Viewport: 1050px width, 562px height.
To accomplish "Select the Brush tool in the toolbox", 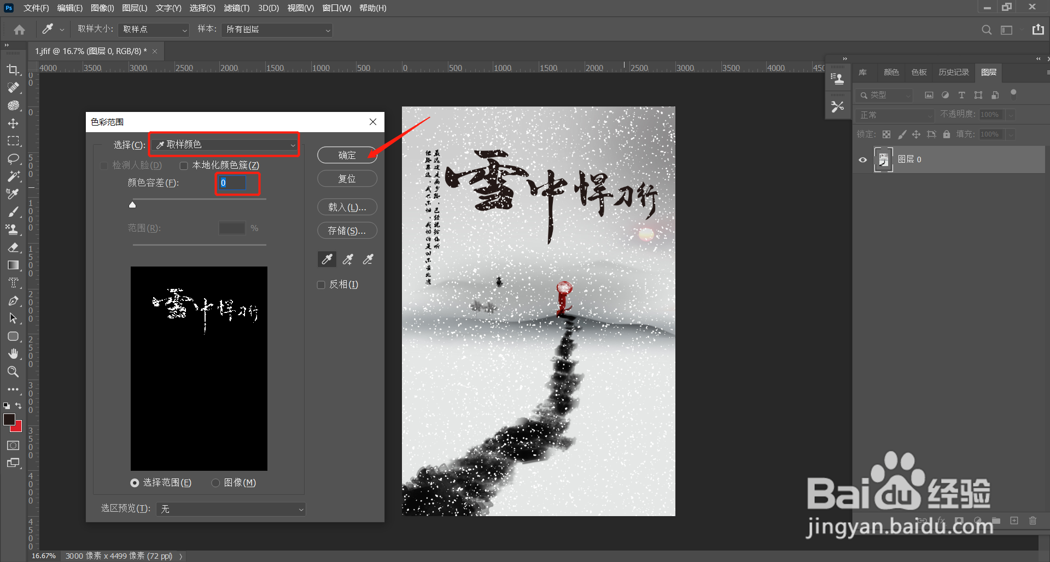I will (13, 212).
